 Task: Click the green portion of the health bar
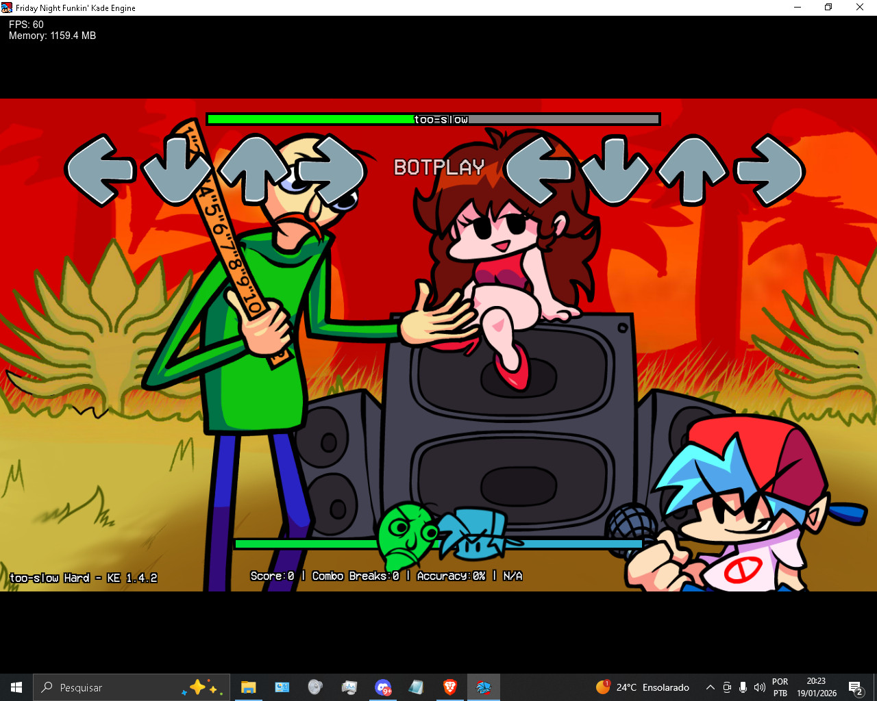point(306,544)
